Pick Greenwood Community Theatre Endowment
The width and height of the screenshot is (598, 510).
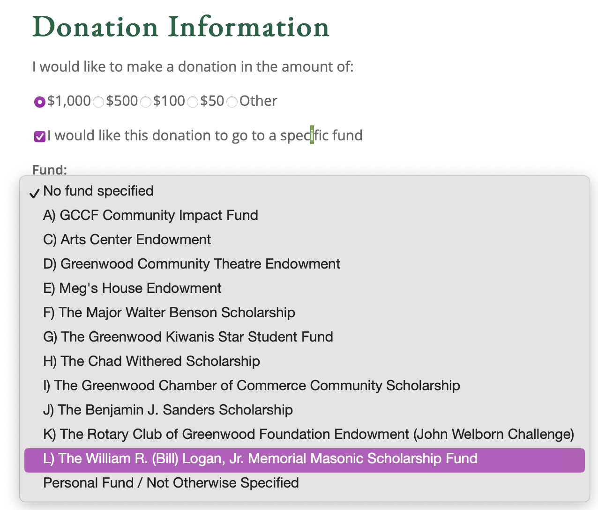(x=305, y=264)
